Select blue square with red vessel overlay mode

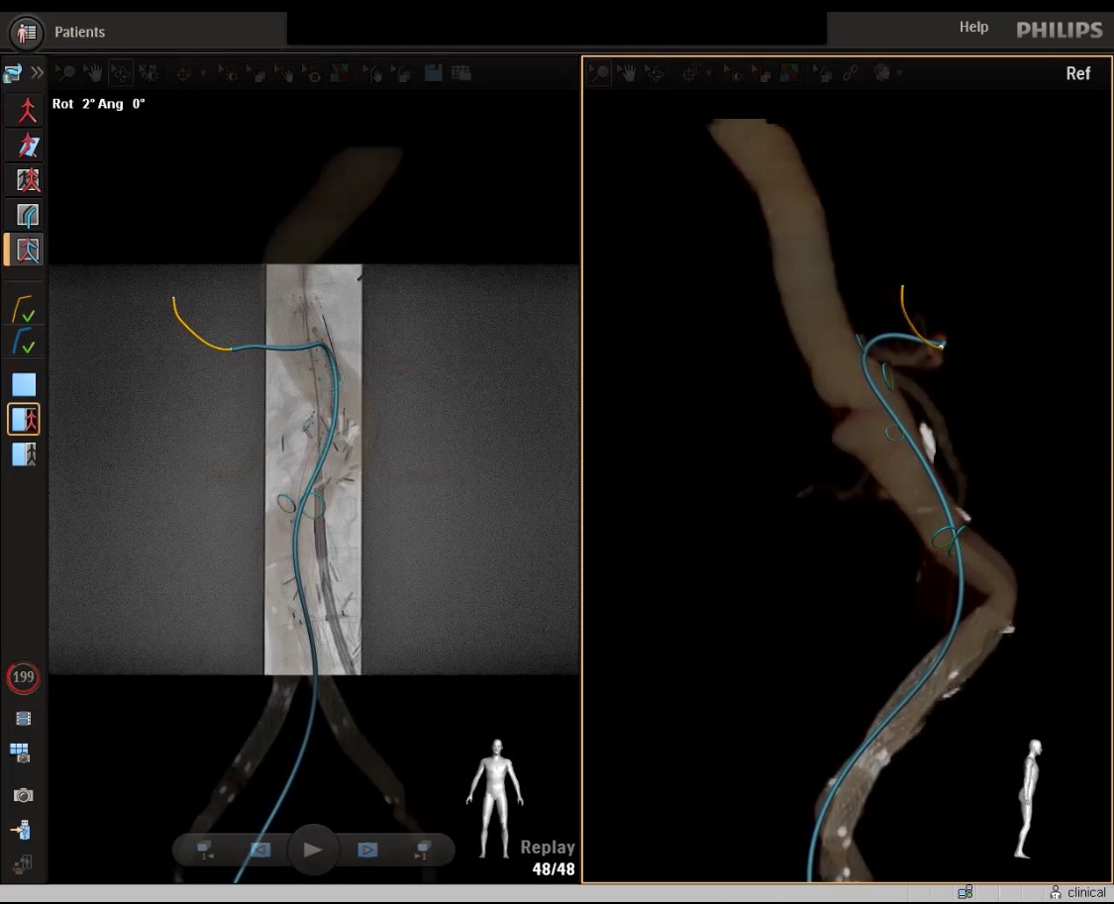tap(24, 419)
